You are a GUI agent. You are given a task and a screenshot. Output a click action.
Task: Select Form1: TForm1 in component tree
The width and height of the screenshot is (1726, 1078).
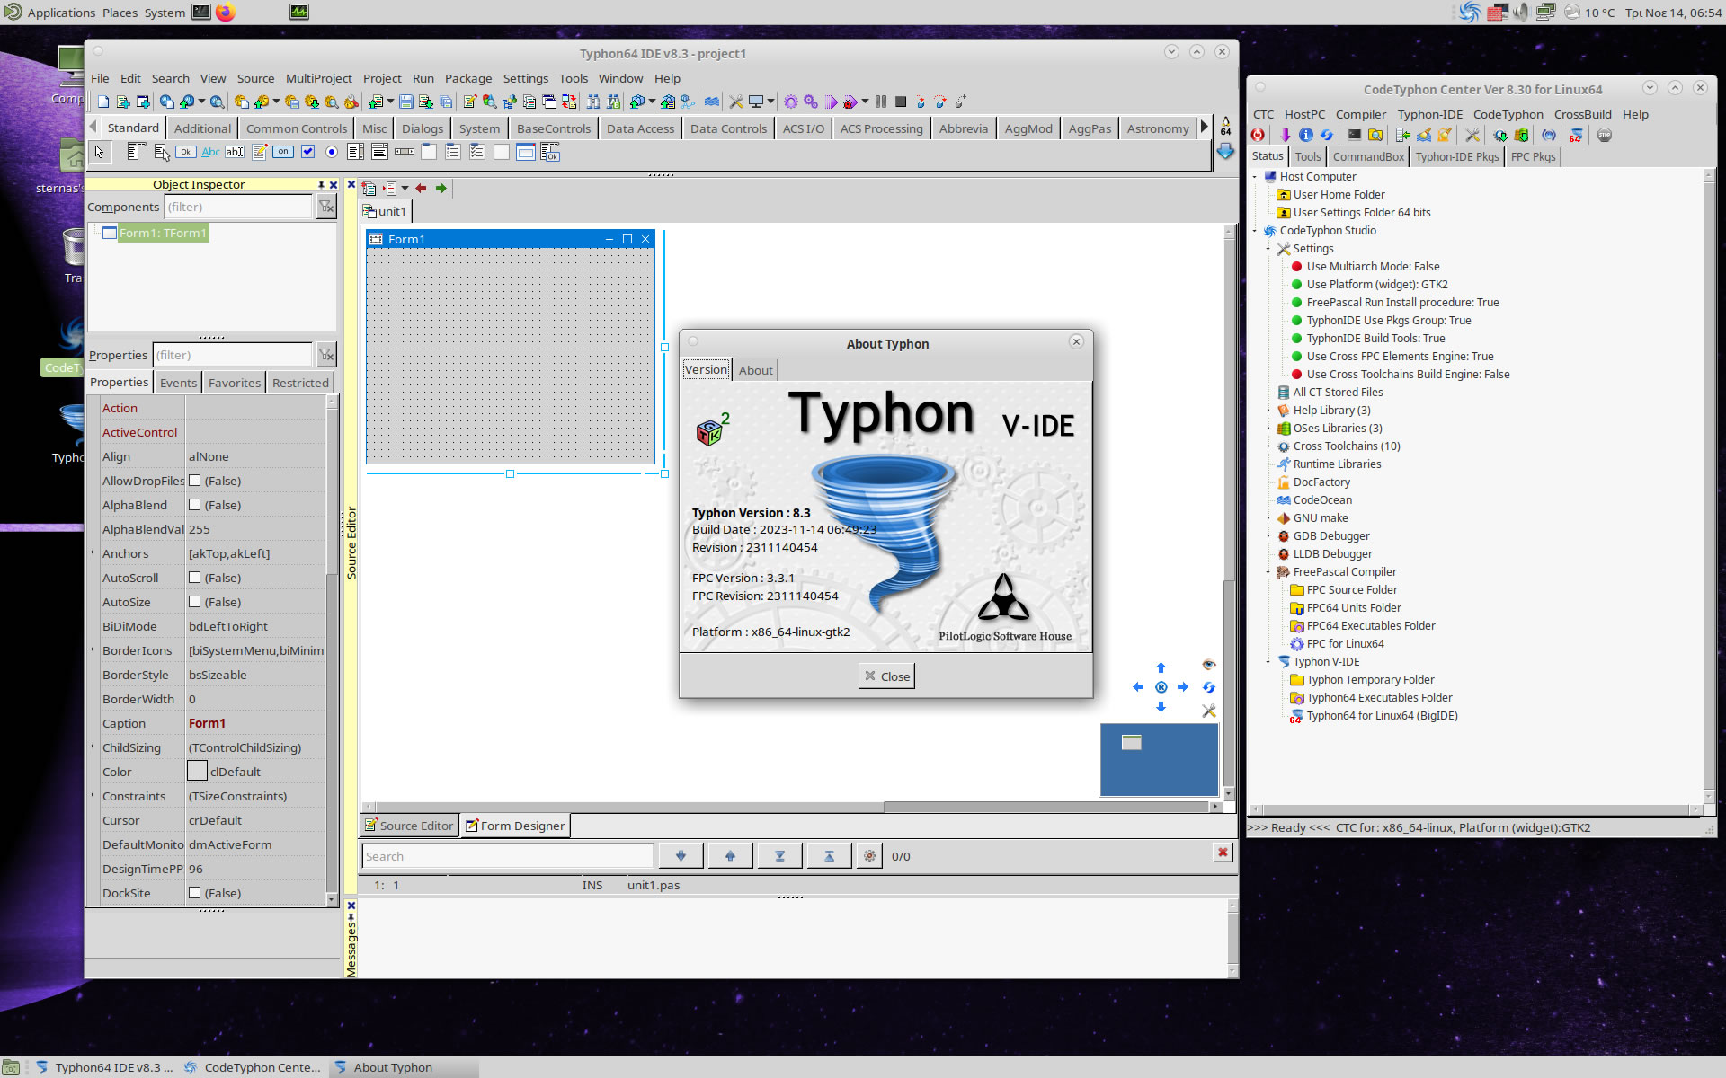163,233
